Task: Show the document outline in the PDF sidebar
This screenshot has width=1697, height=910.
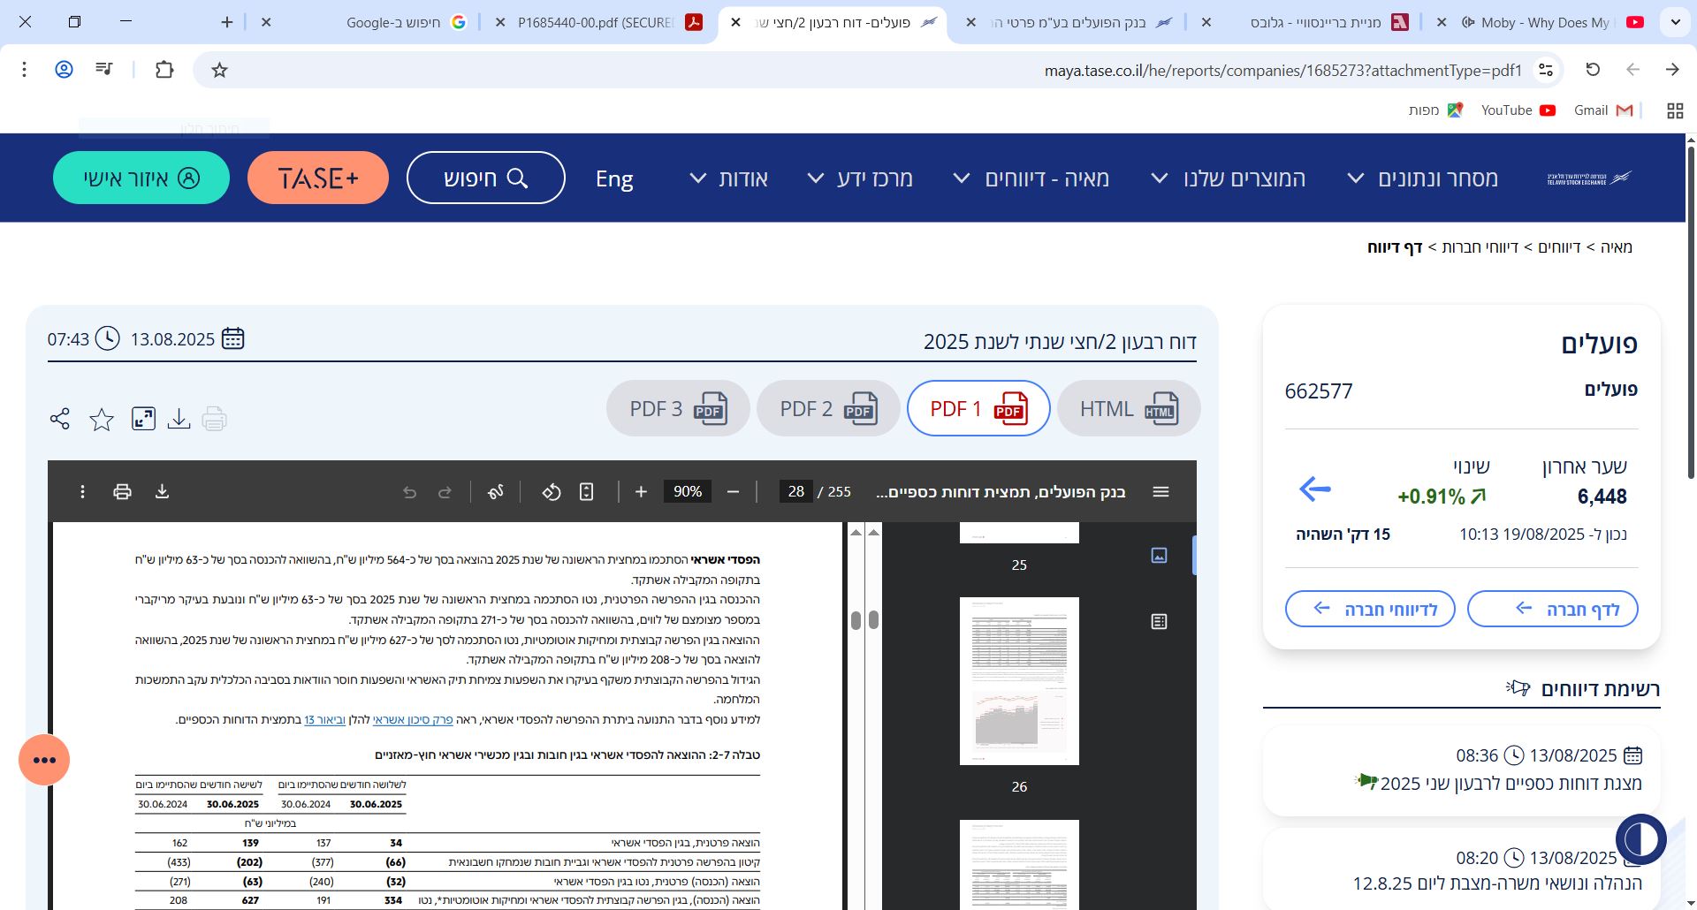Action: (1160, 622)
